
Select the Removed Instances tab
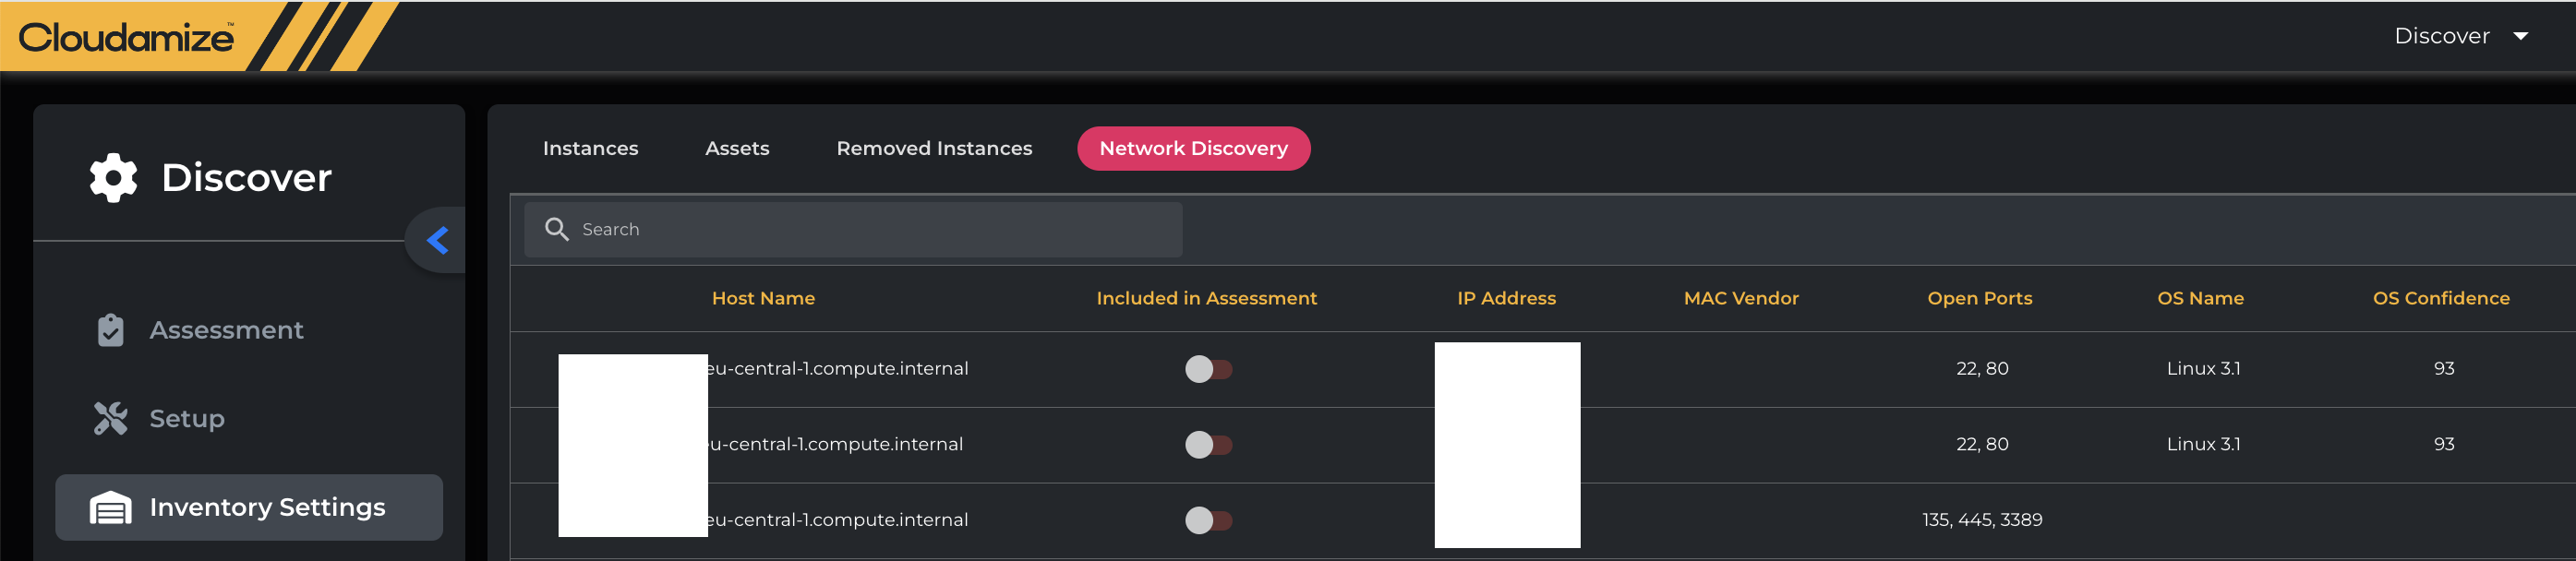coord(934,148)
